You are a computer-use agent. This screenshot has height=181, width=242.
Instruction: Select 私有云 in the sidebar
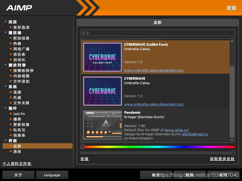[19, 130]
